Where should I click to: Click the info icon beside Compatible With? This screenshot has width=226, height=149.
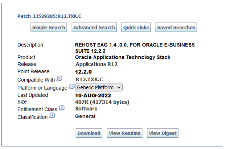click(x=60, y=79)
